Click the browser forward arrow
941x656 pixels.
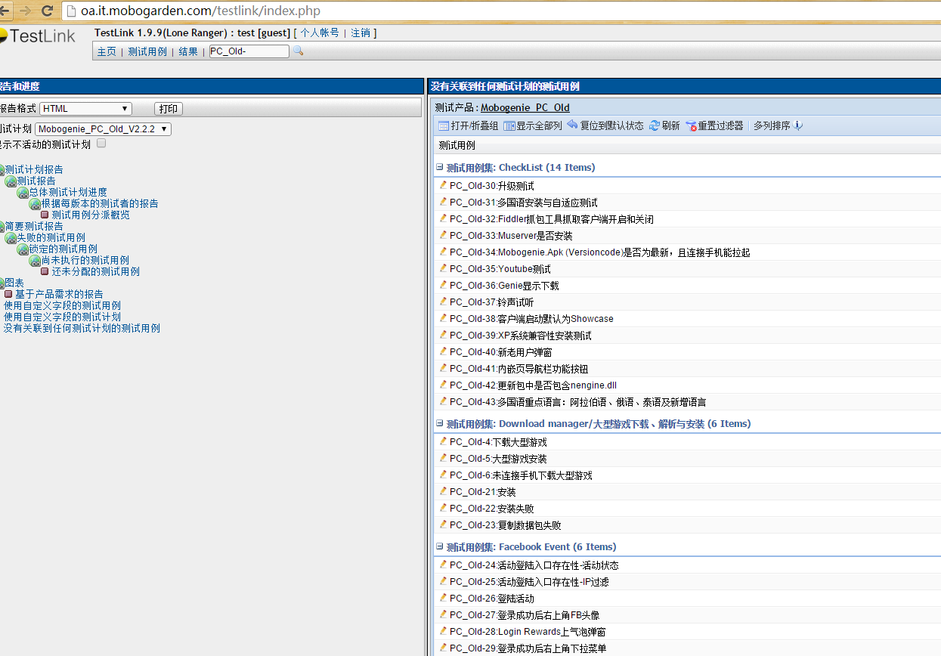point(25,11)
